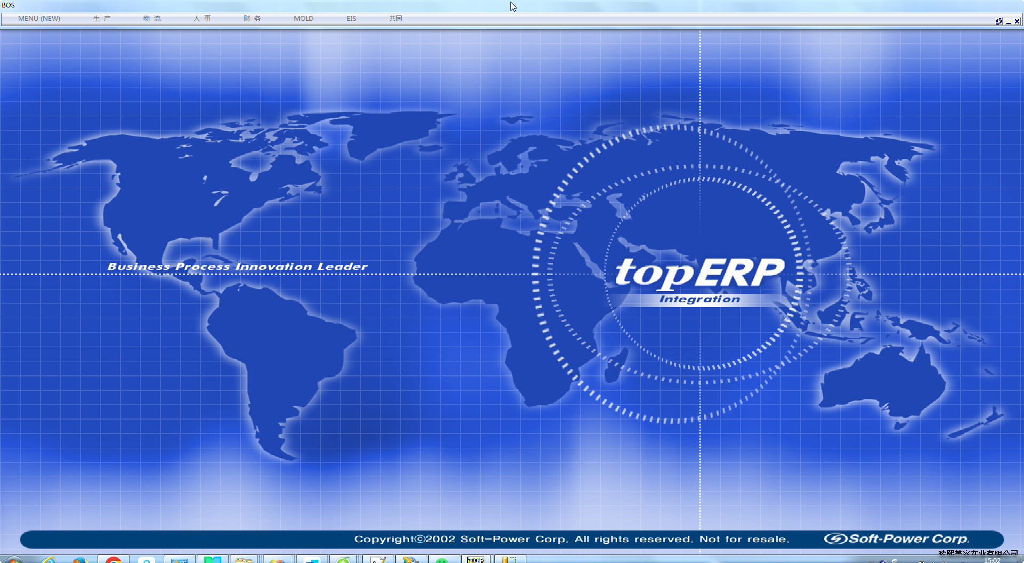Viewport: 1024px width, 563px height.
Task: Click the Windows Start button
Action: (x=13, y=560)
